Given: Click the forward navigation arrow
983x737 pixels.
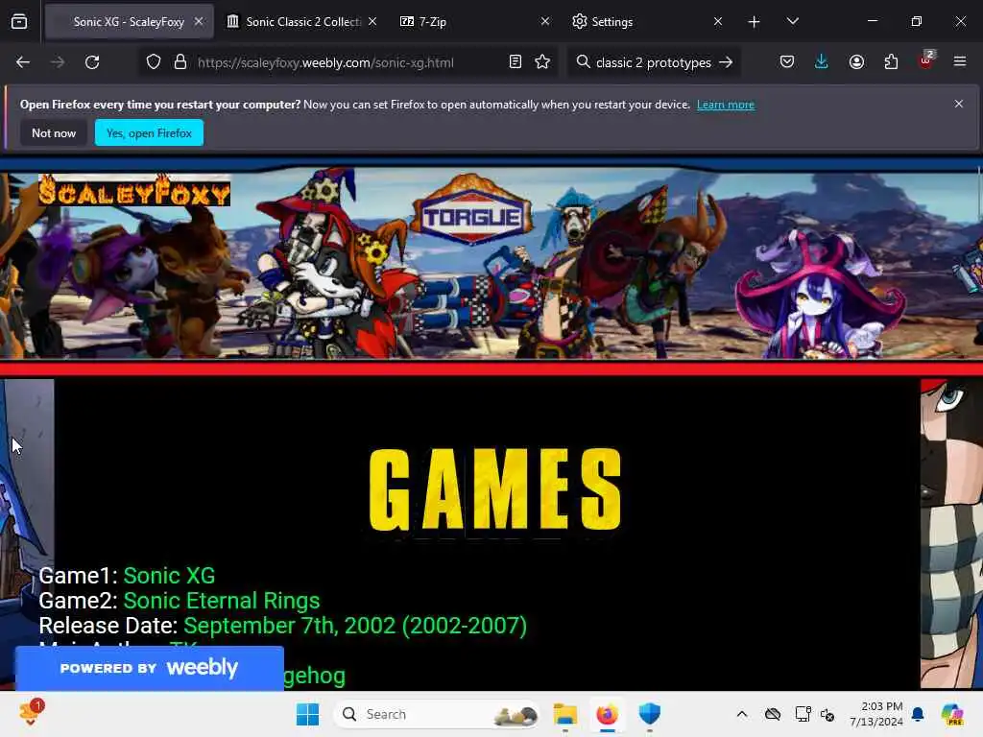Looking at the screenshot, I should click(x=58, y=62).
